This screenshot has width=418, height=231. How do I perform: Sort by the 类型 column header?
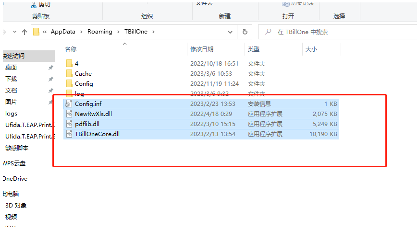[x=254, y=49]
